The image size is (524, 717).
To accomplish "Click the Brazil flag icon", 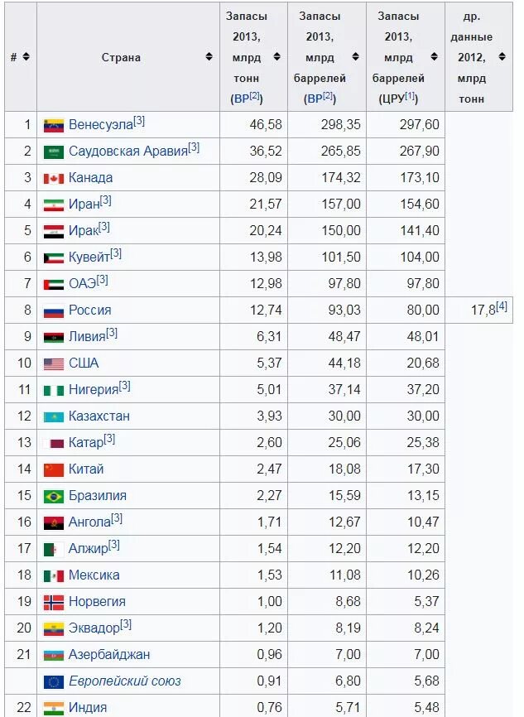I will tap(54, 497).
